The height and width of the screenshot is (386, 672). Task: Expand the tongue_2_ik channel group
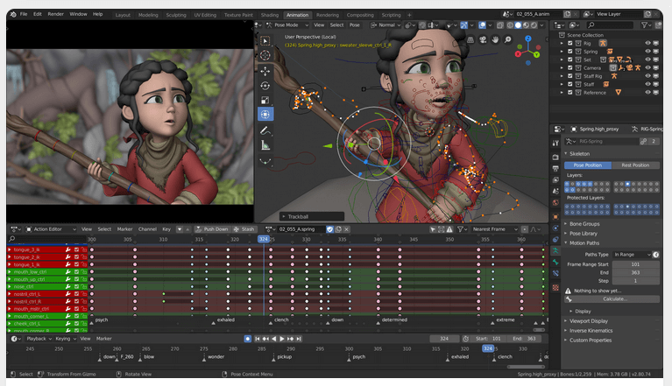[10, 257]
